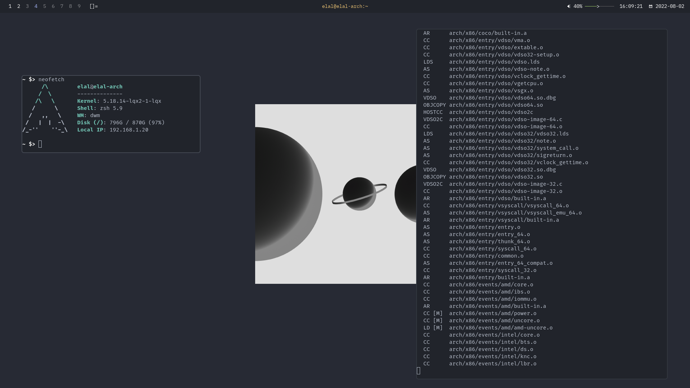690x388 pixels.
Task: Click arch/x86/events/amd/ibs.o line
Action: tap(477, 292)
